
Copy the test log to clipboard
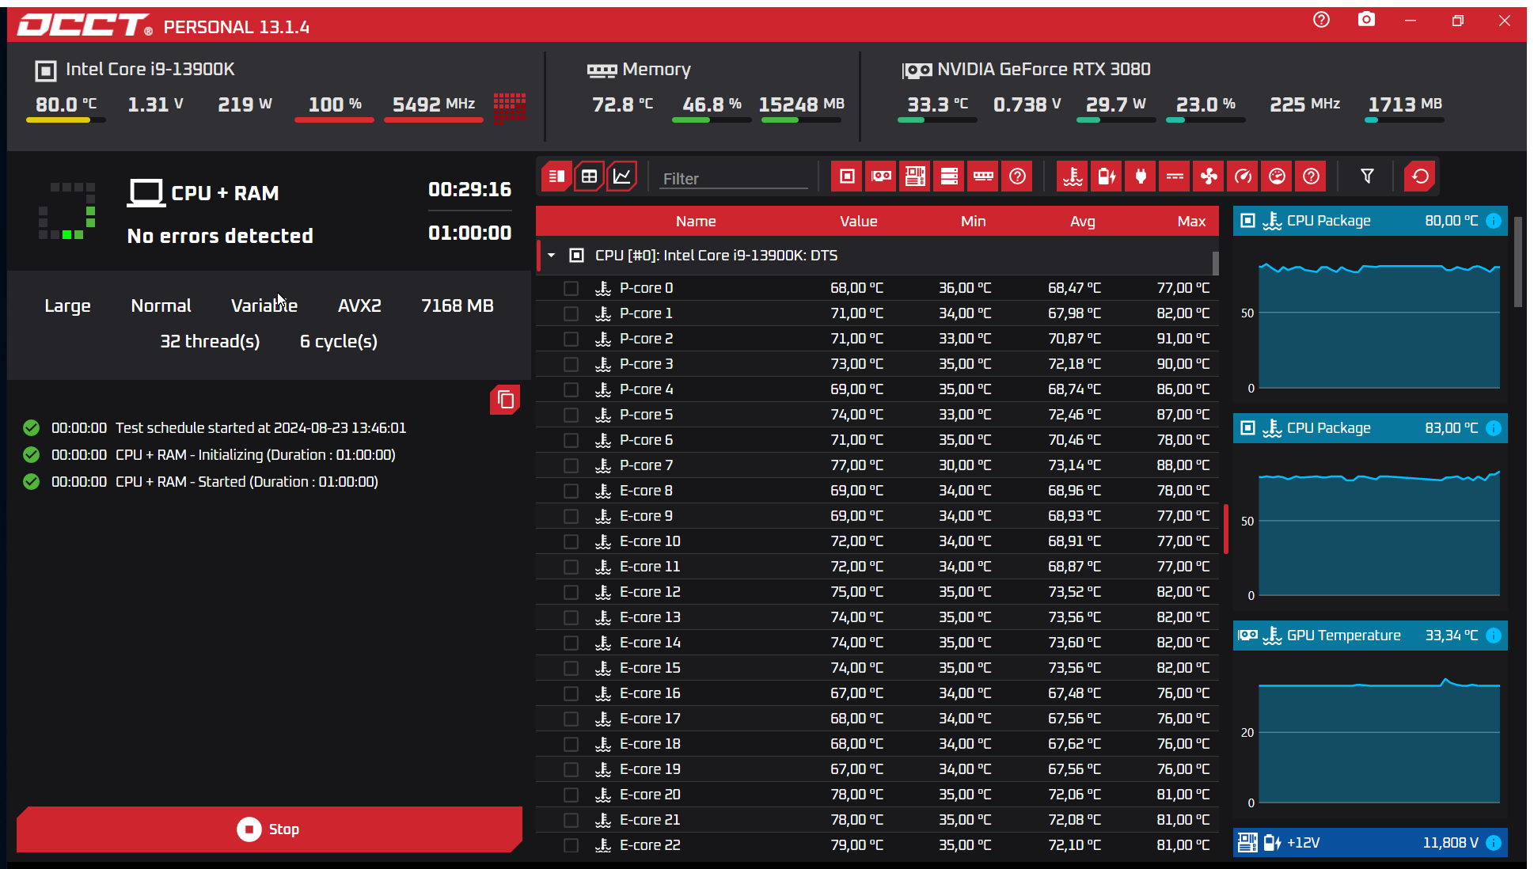click(x=504, y=400)
